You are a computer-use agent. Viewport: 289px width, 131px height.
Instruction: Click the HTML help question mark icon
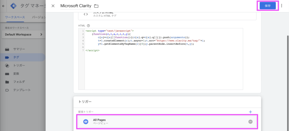coord(89,25)
